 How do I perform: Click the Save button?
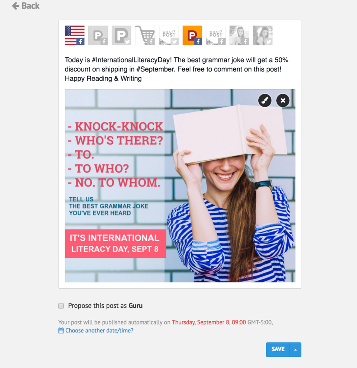278,350
